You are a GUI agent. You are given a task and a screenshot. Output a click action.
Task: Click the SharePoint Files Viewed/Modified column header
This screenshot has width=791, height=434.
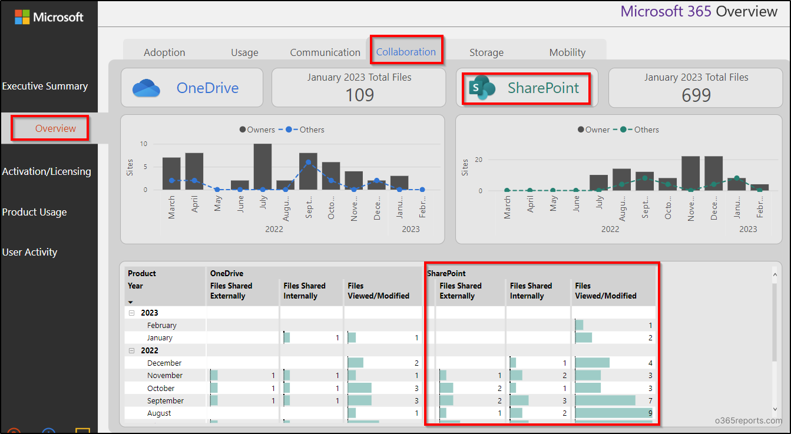click(x=605, y=291)
